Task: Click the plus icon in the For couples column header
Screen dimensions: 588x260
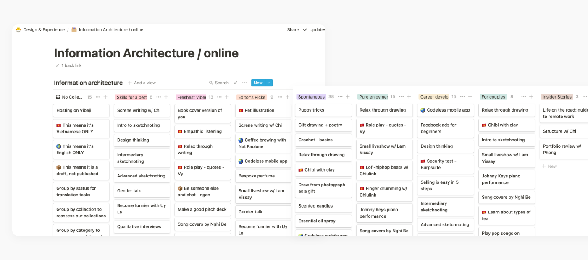Action: pyautogui.click(x=531, y=97)
